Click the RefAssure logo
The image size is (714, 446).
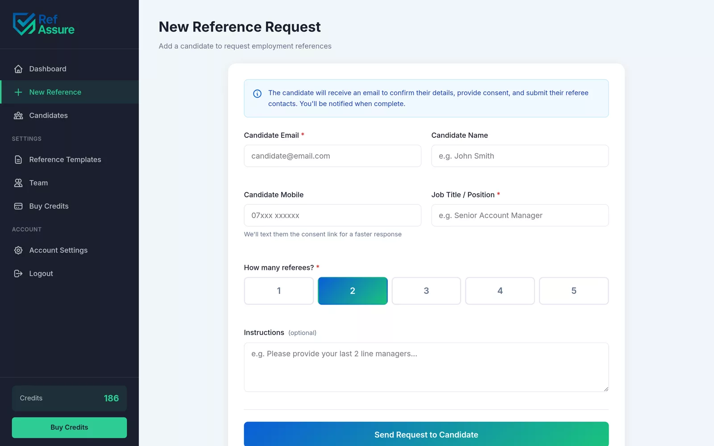pyautogui.click(x=43, y=24)
